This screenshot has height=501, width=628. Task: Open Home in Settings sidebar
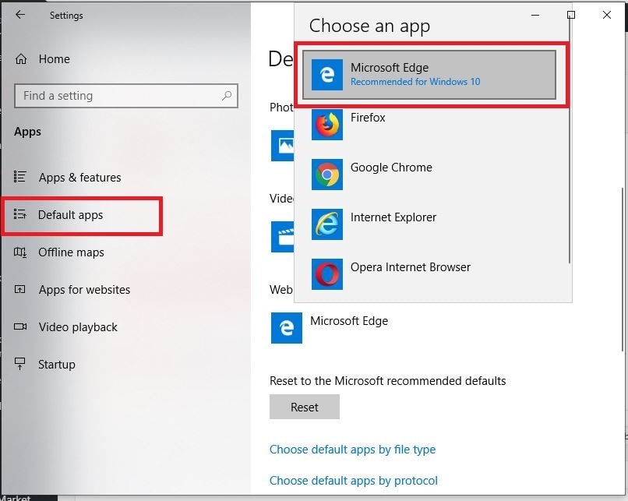[x=54, y=59]
